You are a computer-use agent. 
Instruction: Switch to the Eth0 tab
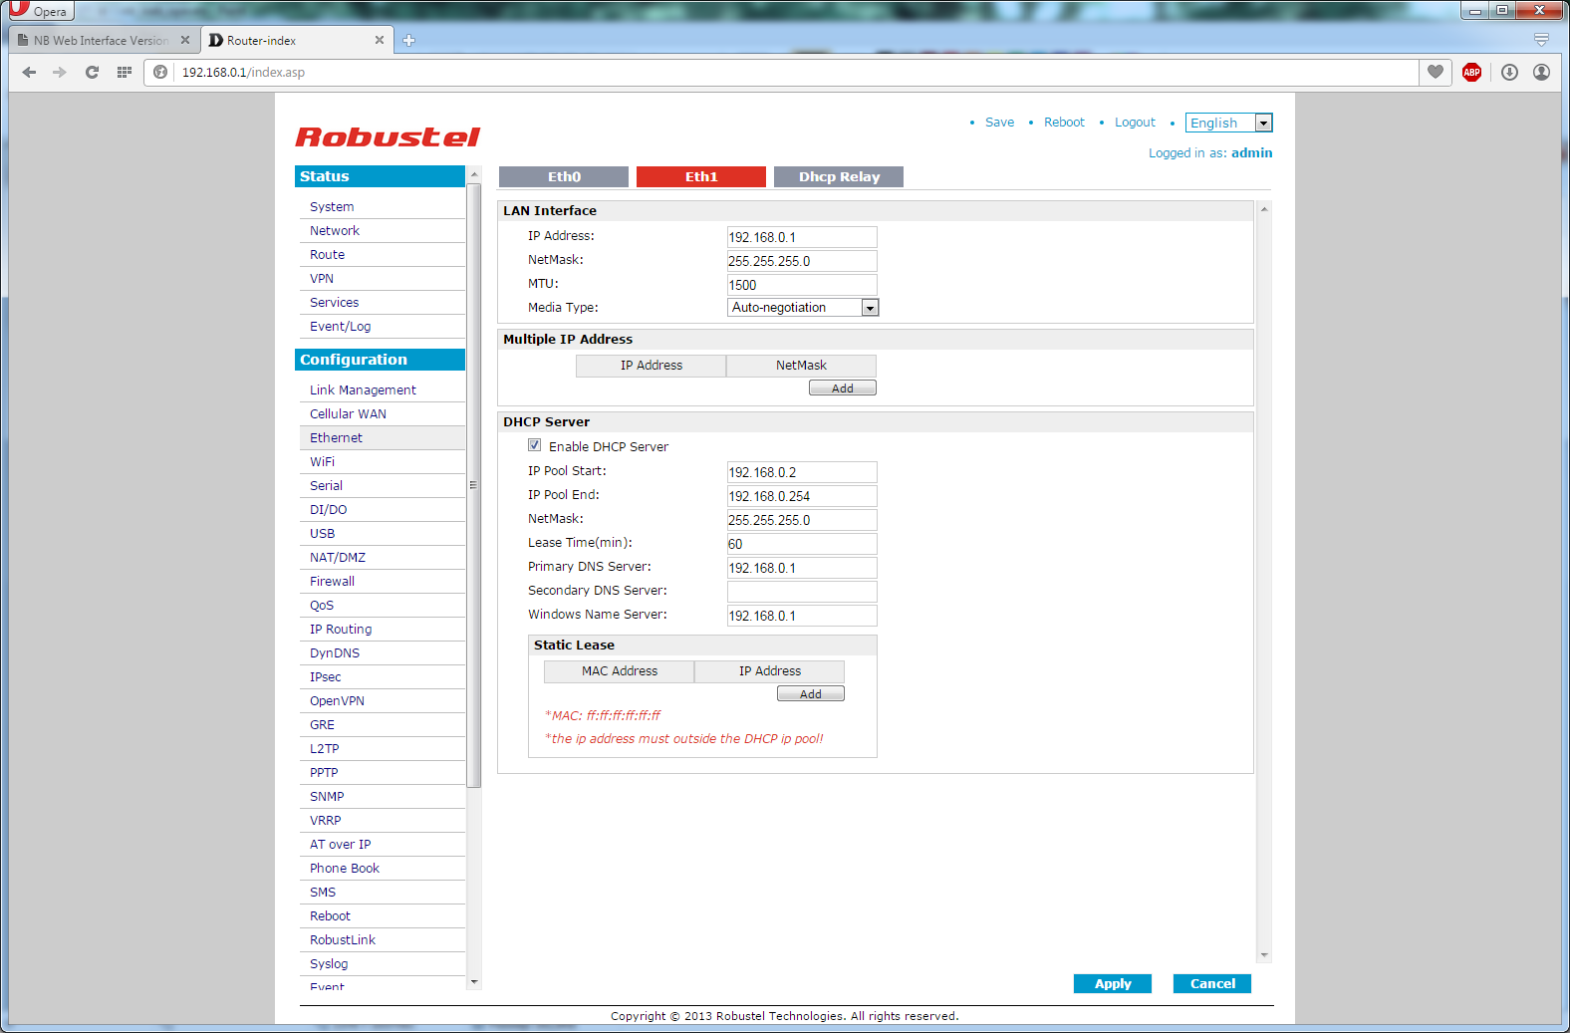[x=564, y=176]
